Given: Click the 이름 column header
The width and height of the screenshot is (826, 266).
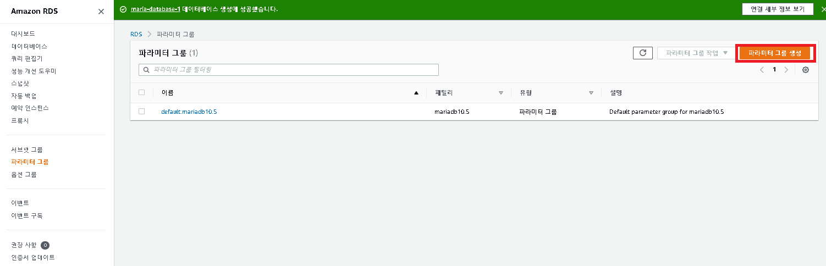Looking at the screenshot, I should point(168,93).
